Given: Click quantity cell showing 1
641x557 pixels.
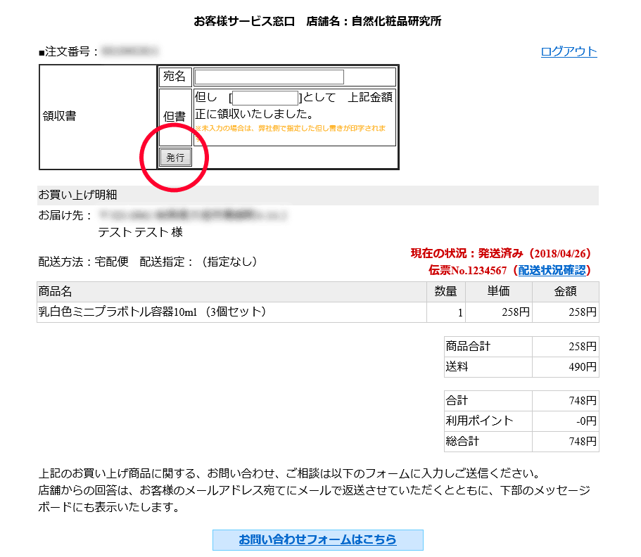Looking at the screenshot, I should coord(446,313).
